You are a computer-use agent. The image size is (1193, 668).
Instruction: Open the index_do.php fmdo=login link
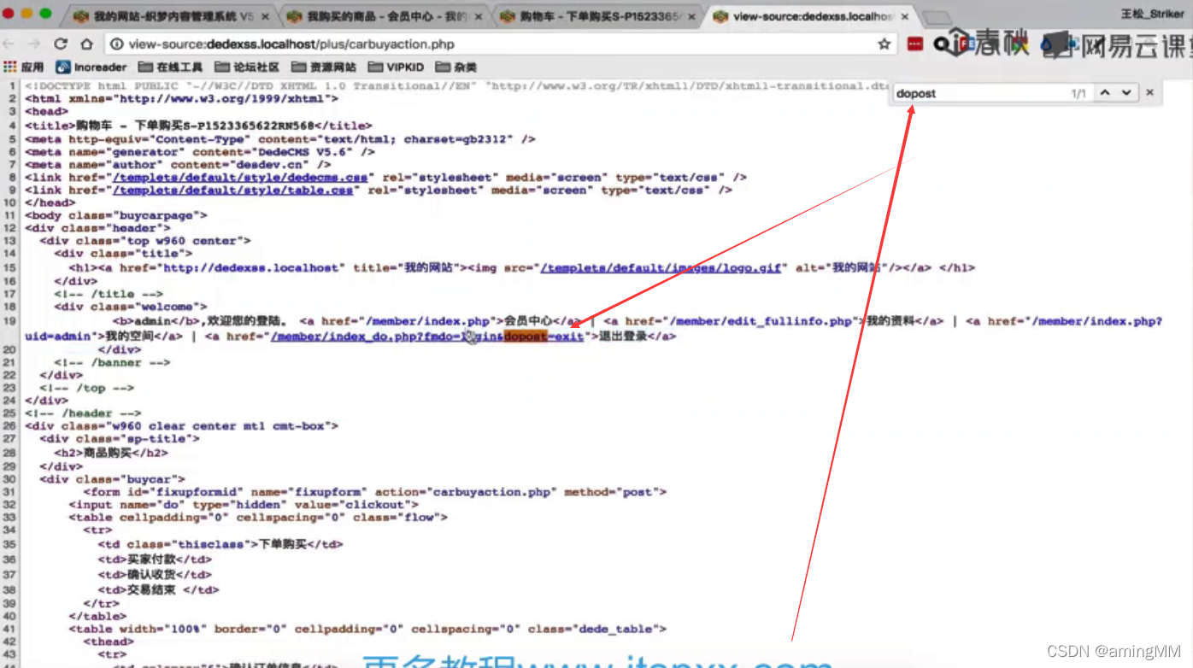click(x=427, y=337)
